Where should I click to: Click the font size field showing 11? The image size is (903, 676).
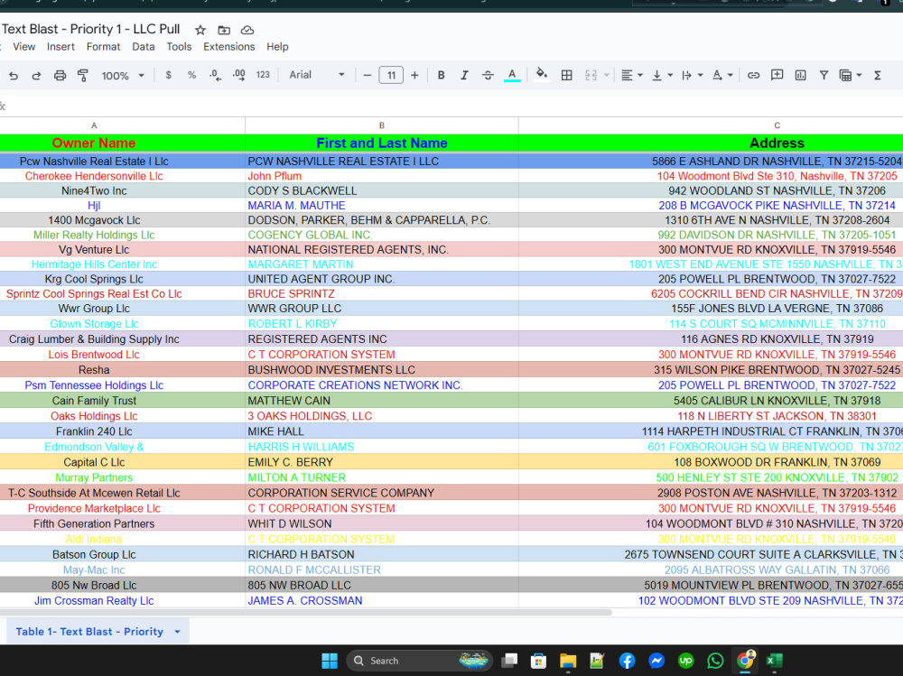click(390, 76)
